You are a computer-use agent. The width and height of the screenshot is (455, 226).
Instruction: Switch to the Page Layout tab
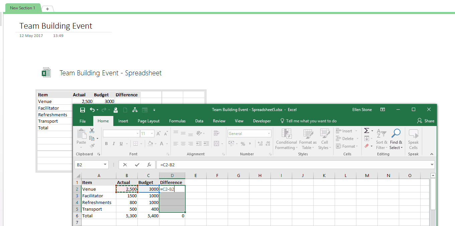148,121
